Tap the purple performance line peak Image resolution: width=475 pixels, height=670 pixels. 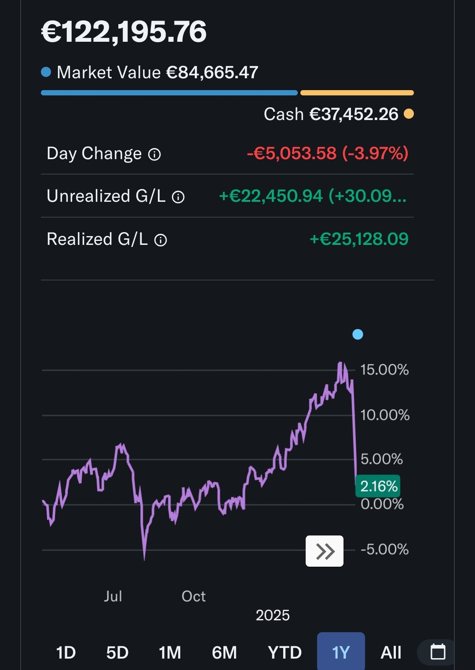341,364
